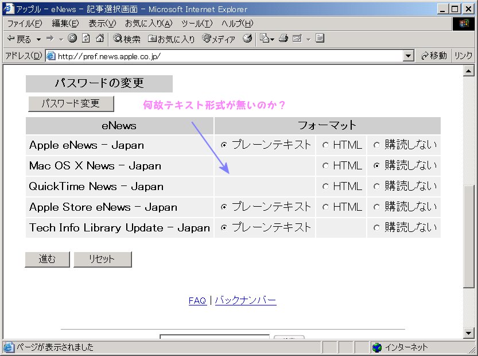Click the vertical scrollbar thumb
The image size is (478, 356).
click(468, 237)
